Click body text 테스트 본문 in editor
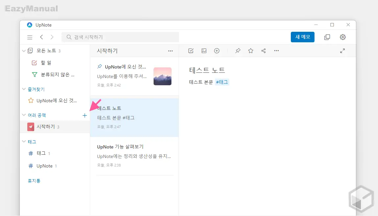The image size is (378, 216). 201,82
